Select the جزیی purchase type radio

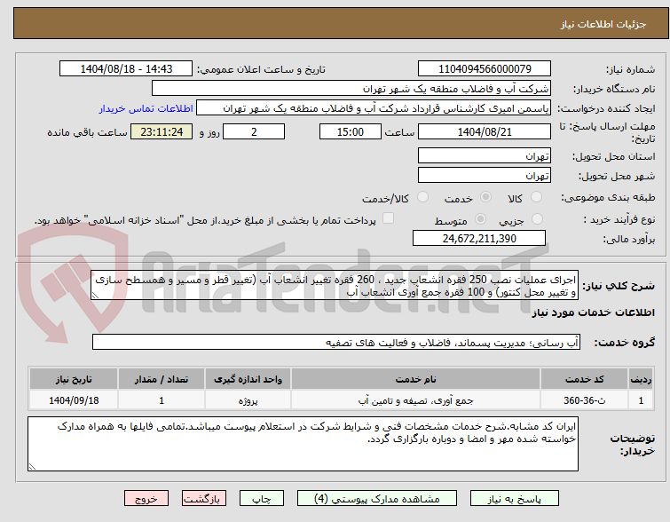[537, 219]
